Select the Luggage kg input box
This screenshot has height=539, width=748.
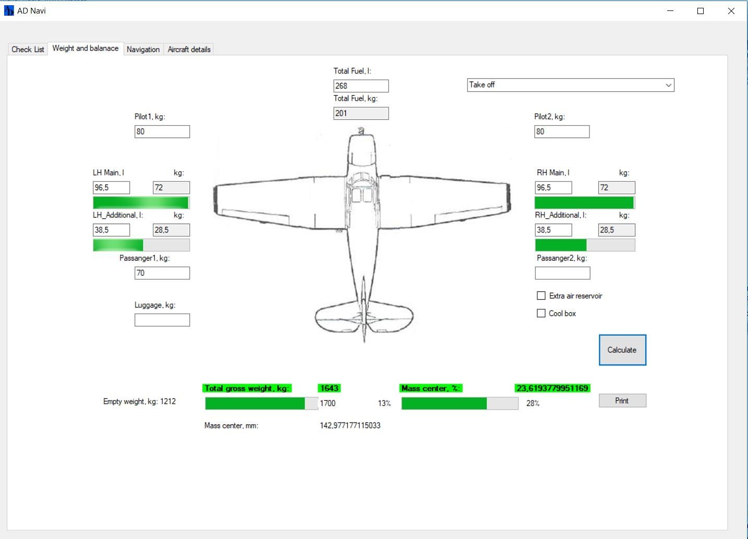click(x=162, y=320)
